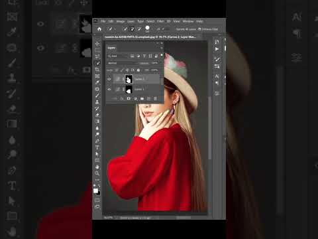The height and width of the screenshot is (239, 318).
Task: Toggle Quick Mask mode icon
Action: [97, 200]
